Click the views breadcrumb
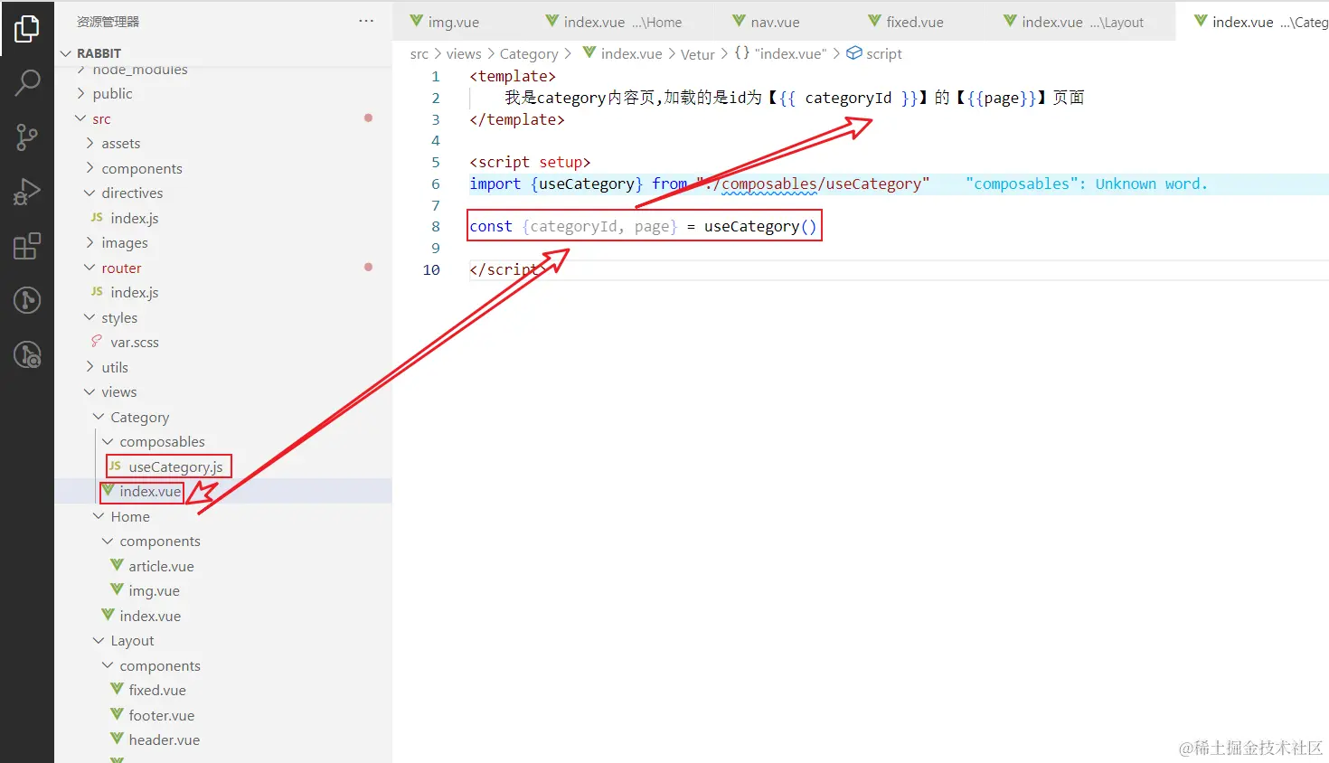1329x763 pixels. click(464, 54)
